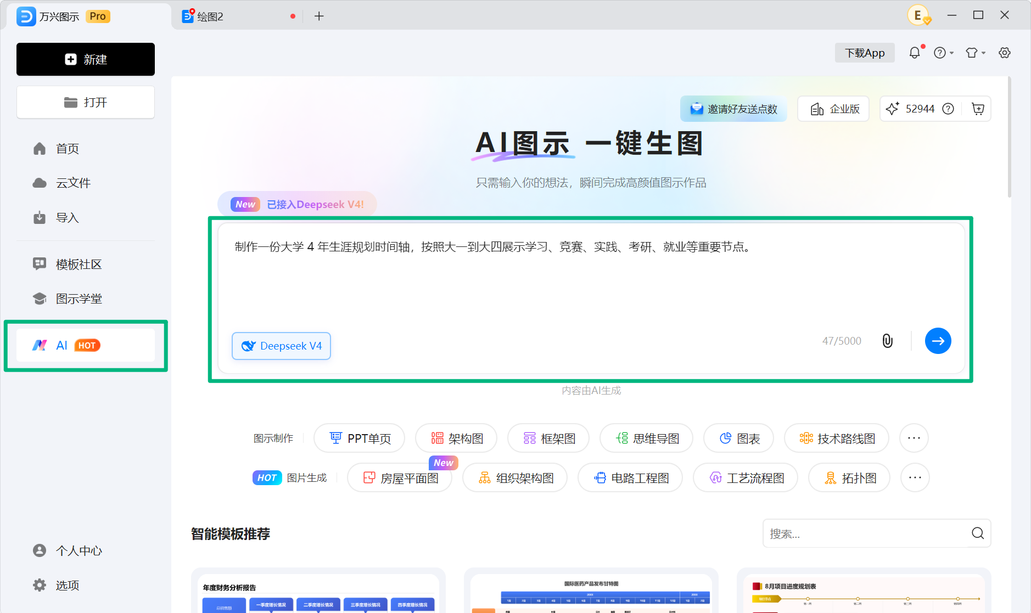The height and width of the screenshot is (613, 1031).
Task: Select the 框架图 diagram type
Action: 548,438
